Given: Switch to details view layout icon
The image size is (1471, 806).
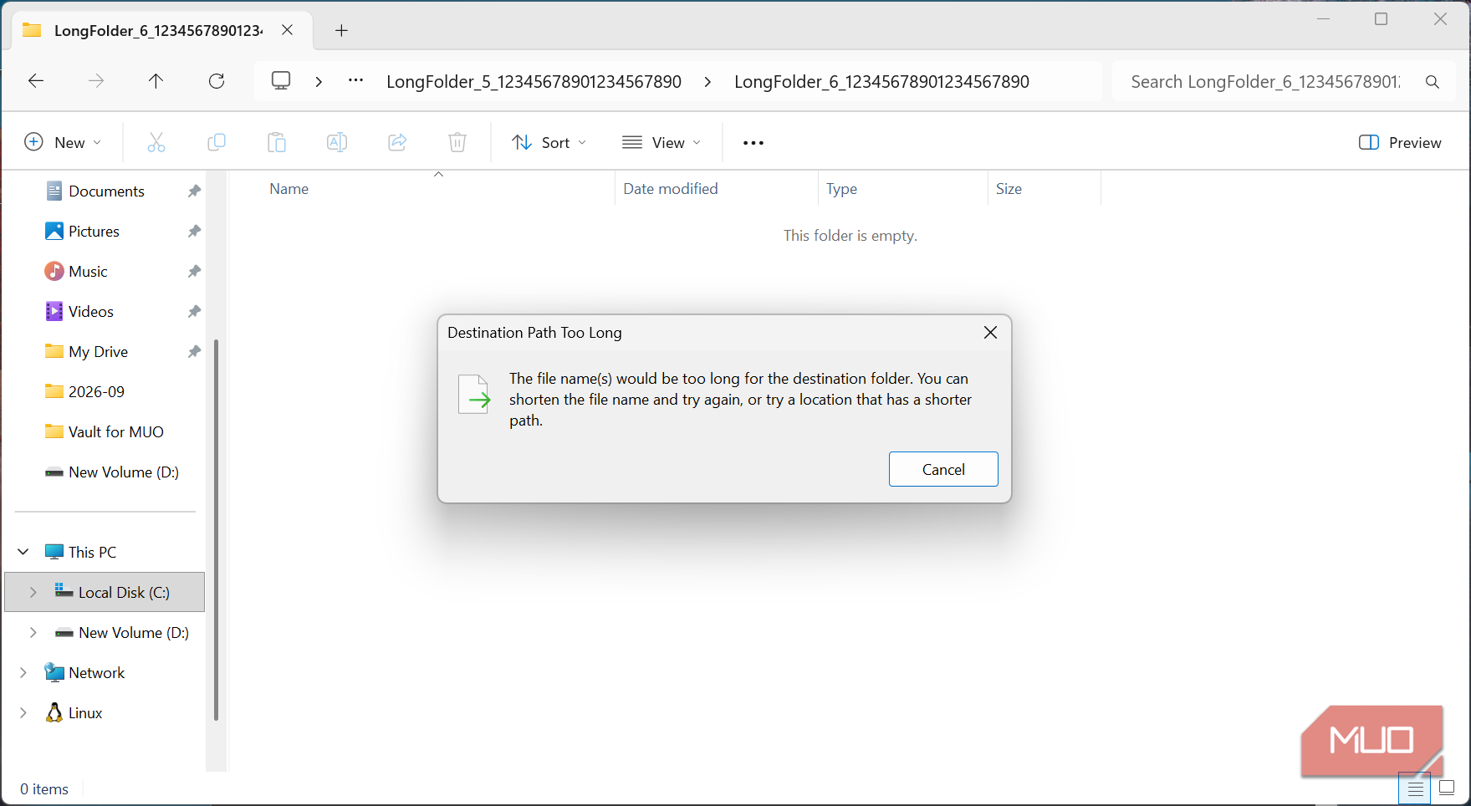Looking at the screenshot, I should (x=1415, y=788).
